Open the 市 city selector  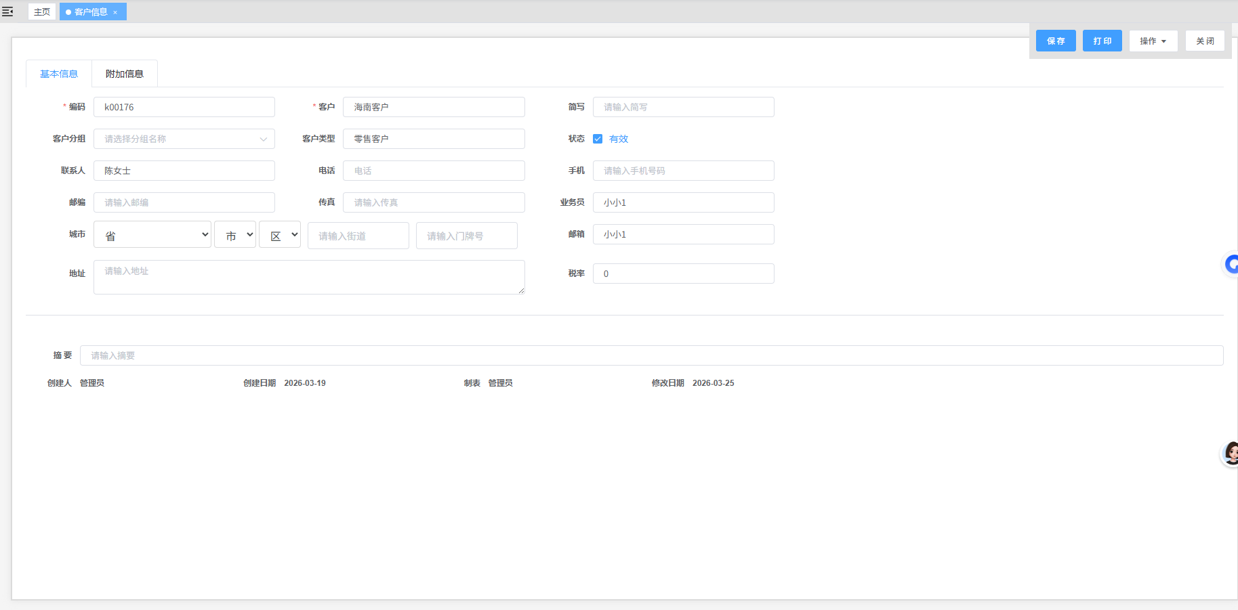pos(235,235)
